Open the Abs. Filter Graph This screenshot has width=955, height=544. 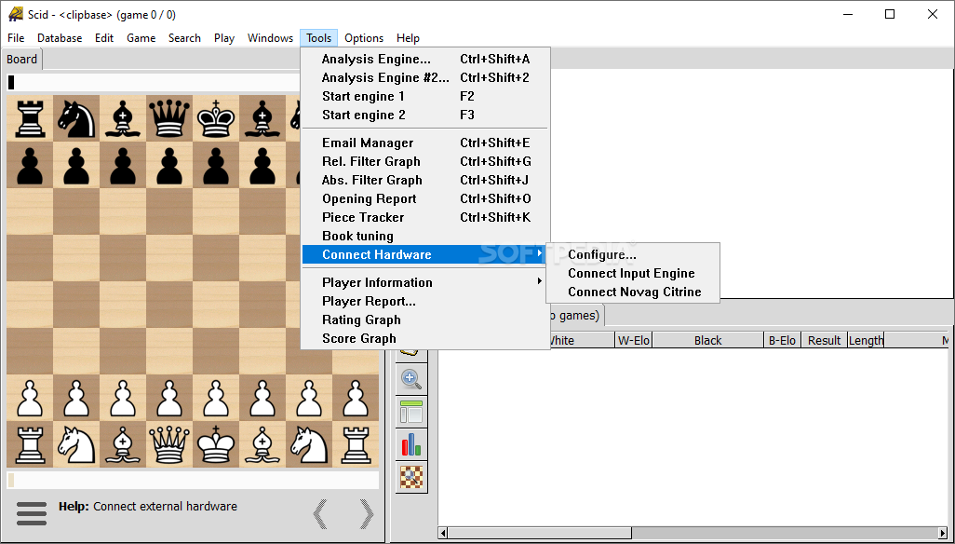[x=425, y=180]
